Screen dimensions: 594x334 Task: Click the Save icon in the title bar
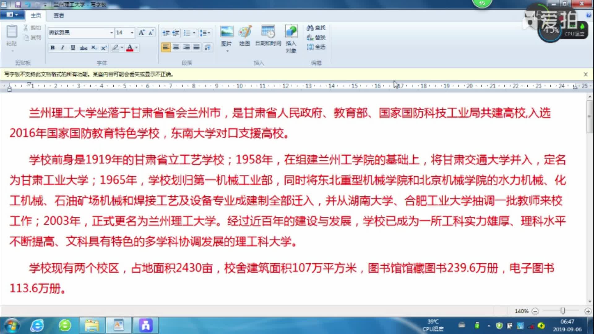point(18,4)
